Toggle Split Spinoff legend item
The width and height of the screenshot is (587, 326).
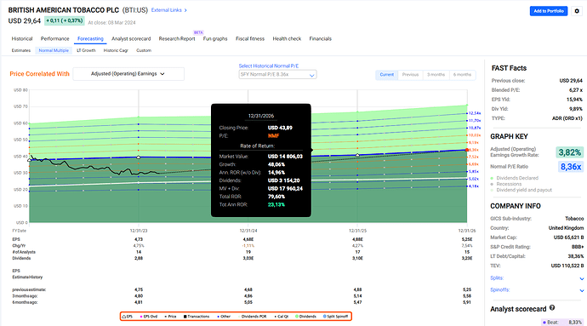[x=335, y=317]
